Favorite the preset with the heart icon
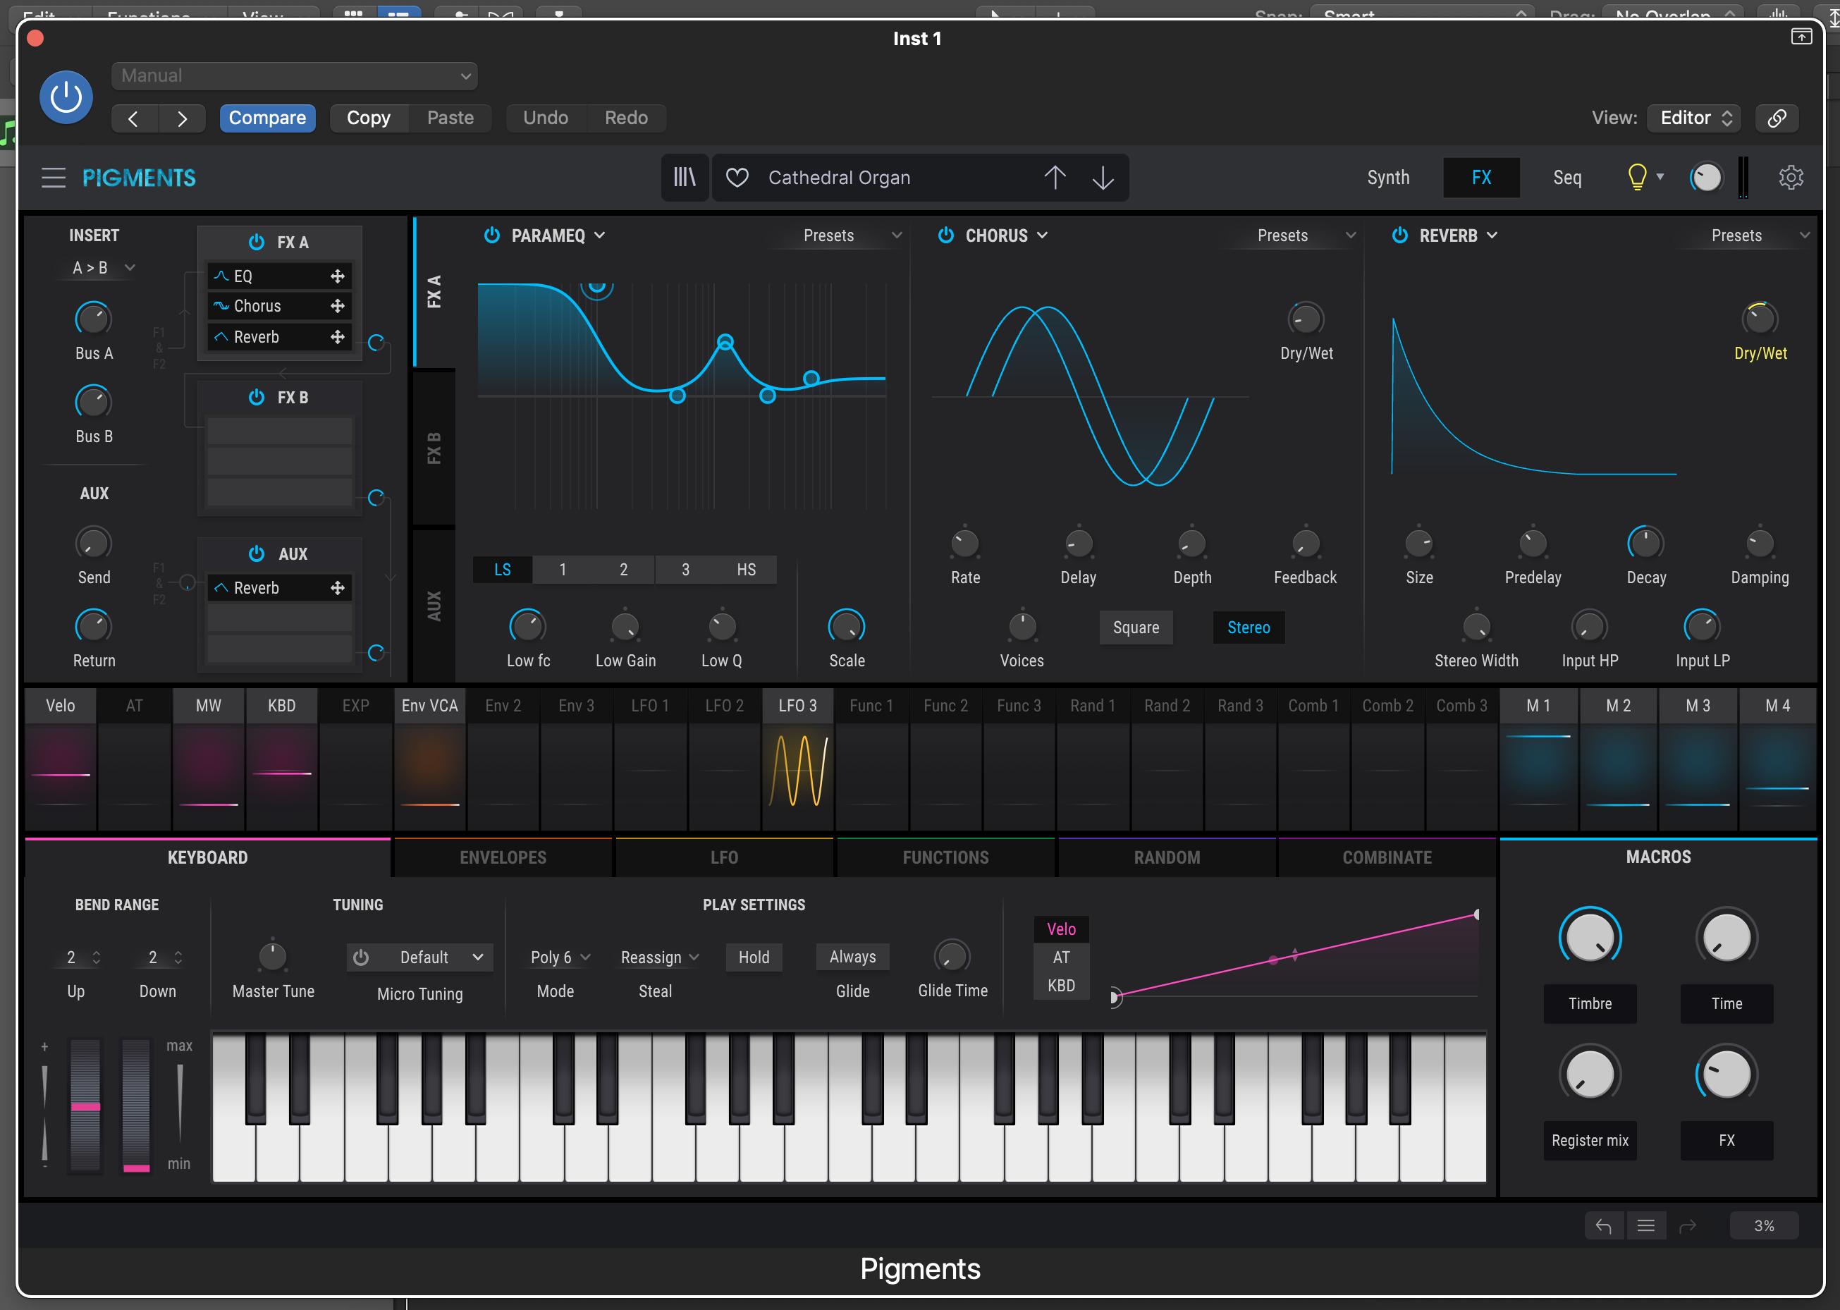Screen dimensions: 1840x1310 point(737,178)
